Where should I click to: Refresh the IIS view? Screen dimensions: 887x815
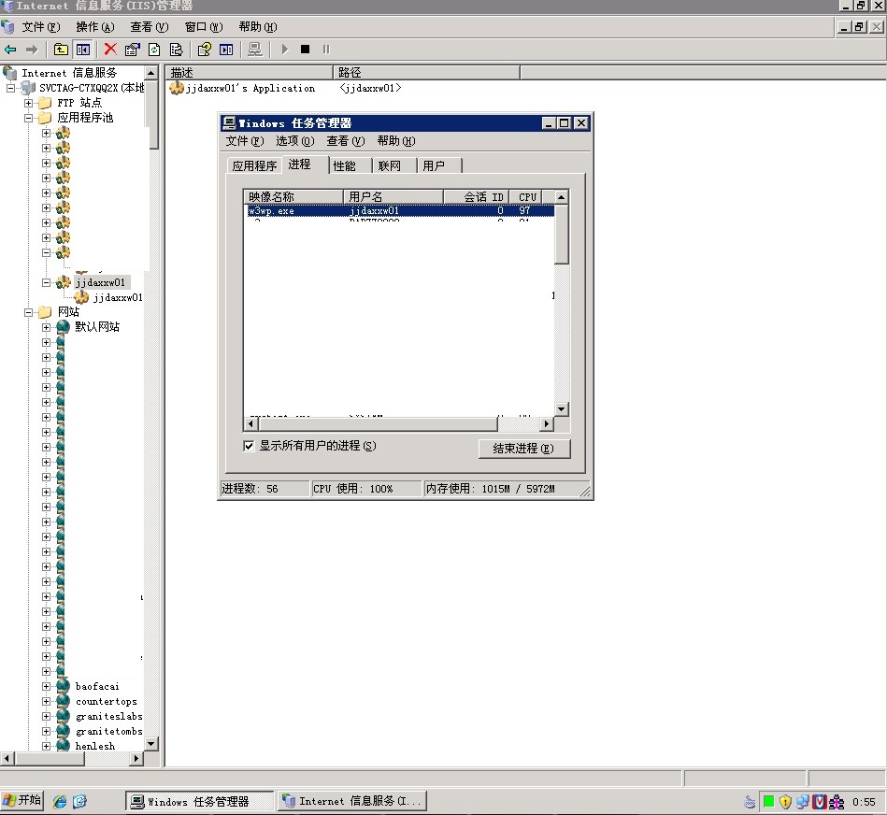click(x=154, y=50)
